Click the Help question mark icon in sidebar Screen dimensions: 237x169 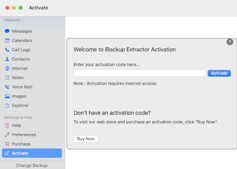click(7, 126)
